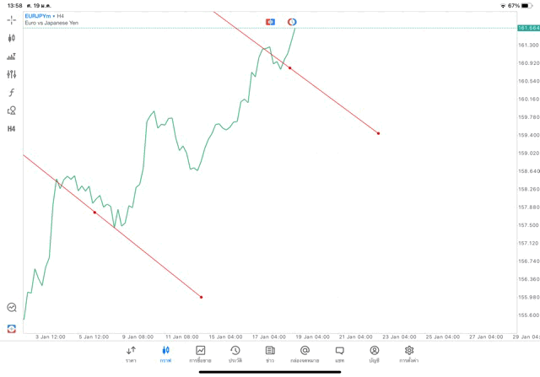Switch to the กราฟ (Chart) tab
The height and width of the screenshot is (377, 540).
coord(165,353)
